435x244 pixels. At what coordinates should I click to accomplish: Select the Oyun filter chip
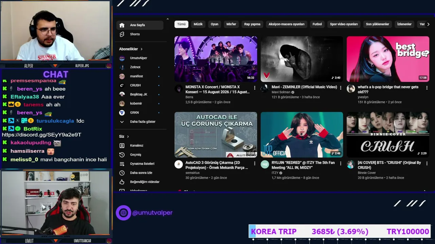(214, 24)
